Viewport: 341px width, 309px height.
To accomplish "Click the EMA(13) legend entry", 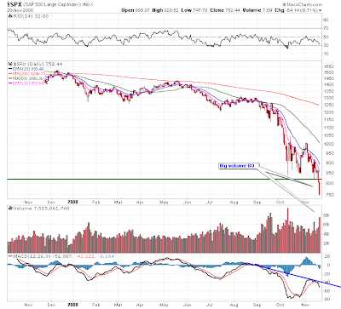I will coord(28,83).
